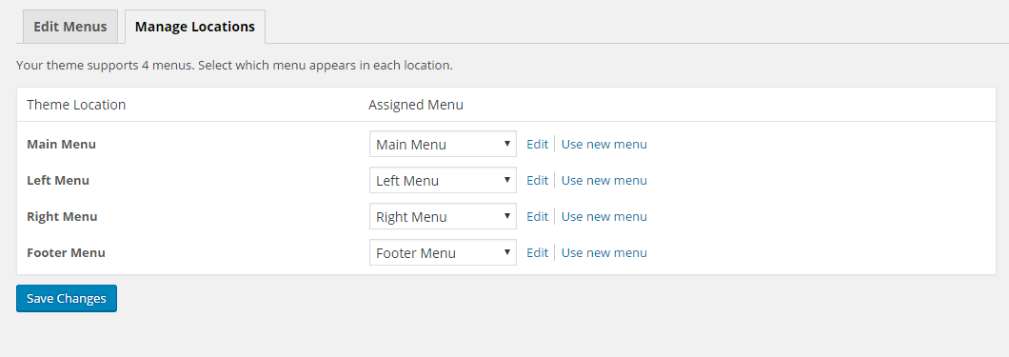Click the bold Main Menu location label
Image resolution: width=1009 pixels, height=357 pixels.
61,144
